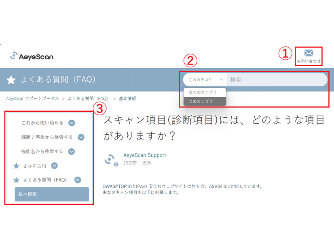334x250 pixels.
Task: Click the star icon beside the FAQ header
Action: click(11, 80)
